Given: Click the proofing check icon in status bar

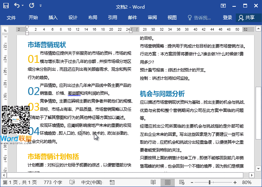Looking at the screenshot, I should tap(71, 182).
